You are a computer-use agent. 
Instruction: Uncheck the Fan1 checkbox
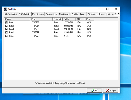pyautogui.click(x=7, y=22)
